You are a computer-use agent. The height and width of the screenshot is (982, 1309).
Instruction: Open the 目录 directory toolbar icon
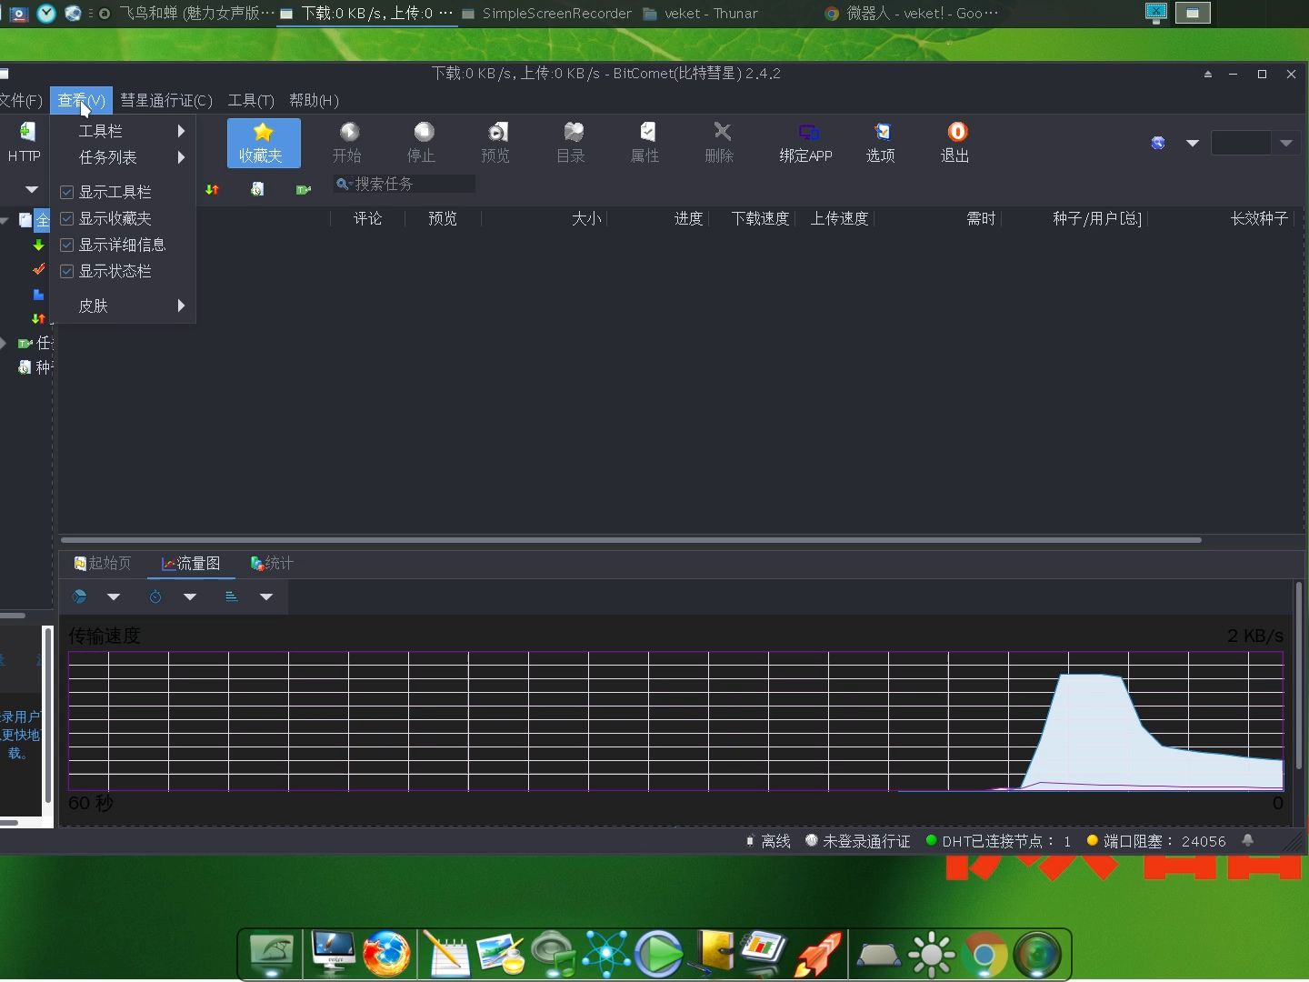click(572, 143)
